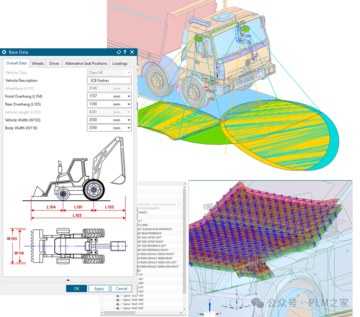Click the top-view vehicle width diagram

tap(68, 246)
